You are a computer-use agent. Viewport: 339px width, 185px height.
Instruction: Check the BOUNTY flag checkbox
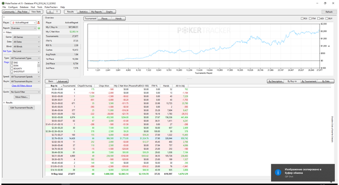click(12, 69)
